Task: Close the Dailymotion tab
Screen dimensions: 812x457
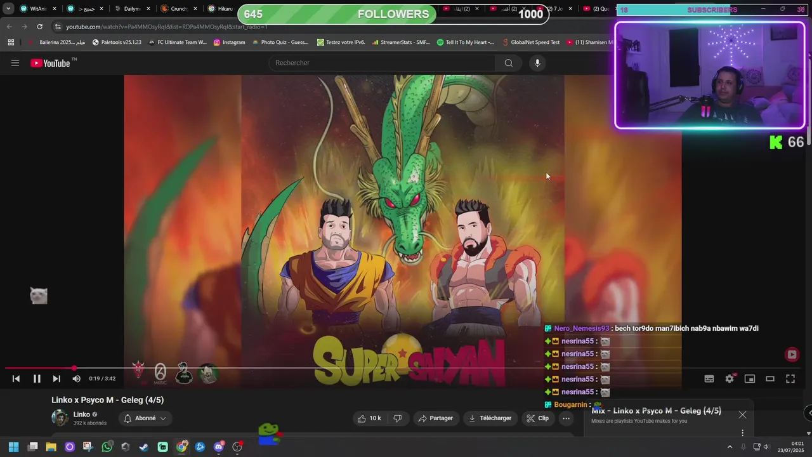Action: coord(148,9)
